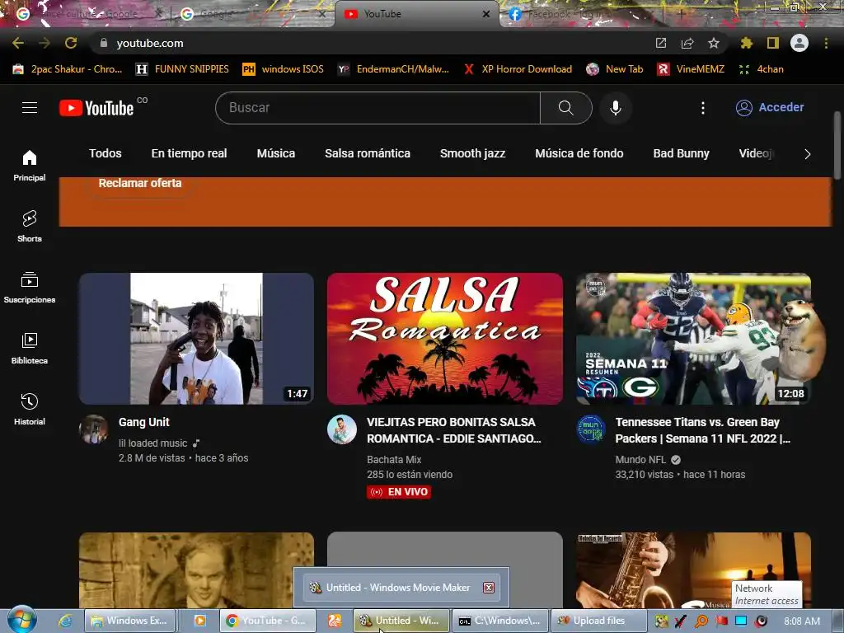Open the install app icon in address bar

(x=661, y=43)
